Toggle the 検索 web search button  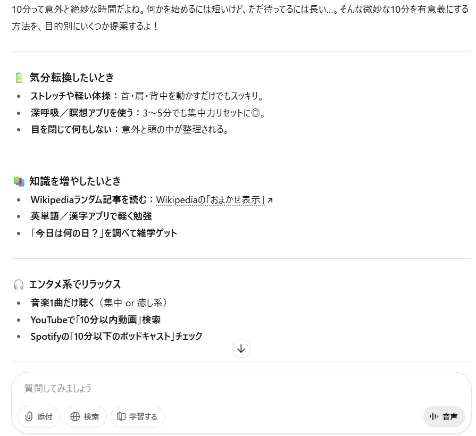[x=85, y=416]
